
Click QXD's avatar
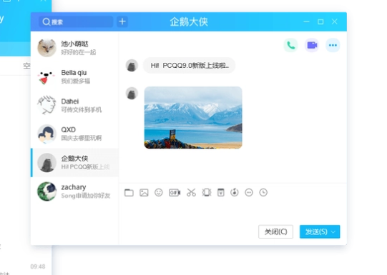46,134
